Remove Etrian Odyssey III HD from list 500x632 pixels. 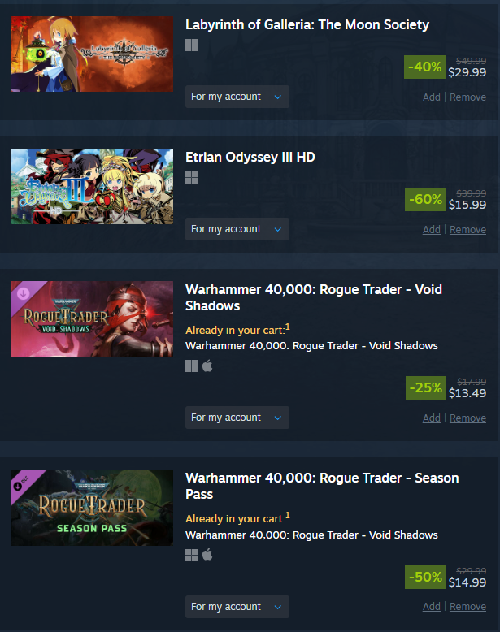pos(467,229)
